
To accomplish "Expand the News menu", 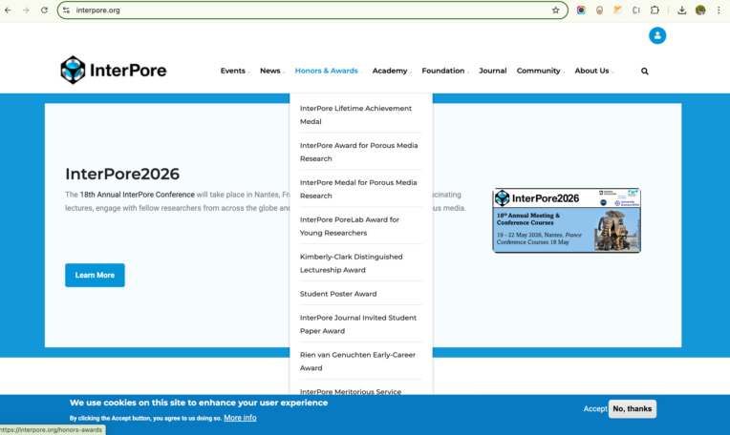I will (272, 71).
